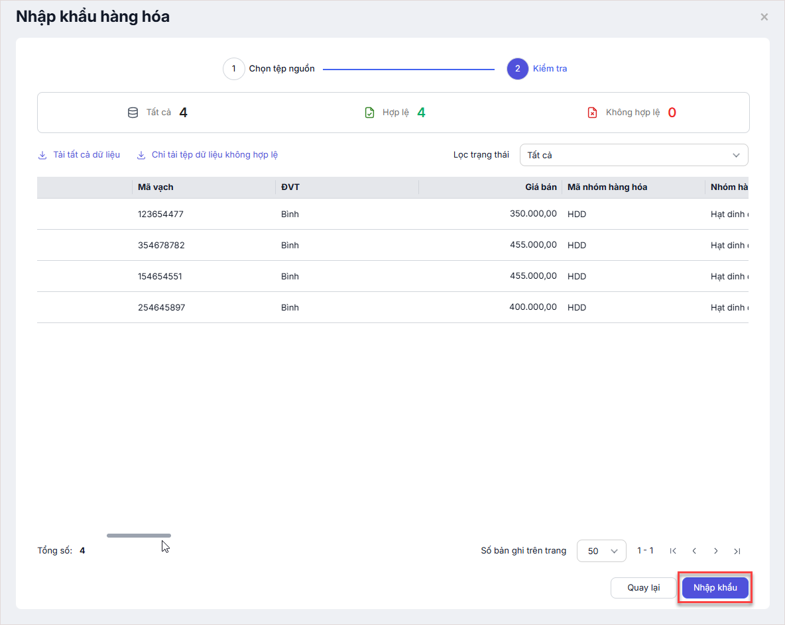Click the Giá bán column header
The image size is (785, 625).
pyautogui.click(x=540, y=187)
